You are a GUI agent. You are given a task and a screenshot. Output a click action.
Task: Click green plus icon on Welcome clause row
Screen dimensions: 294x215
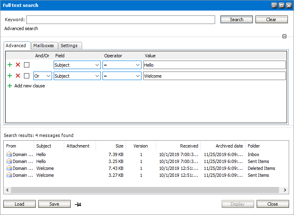coord(10,76)
